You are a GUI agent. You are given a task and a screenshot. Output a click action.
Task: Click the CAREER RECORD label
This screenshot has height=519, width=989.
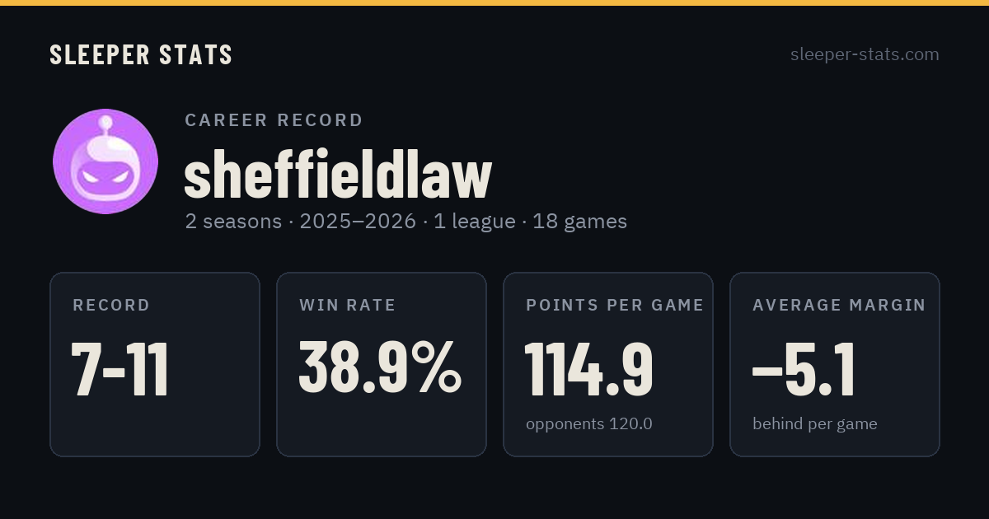click(x=274, y=120)
